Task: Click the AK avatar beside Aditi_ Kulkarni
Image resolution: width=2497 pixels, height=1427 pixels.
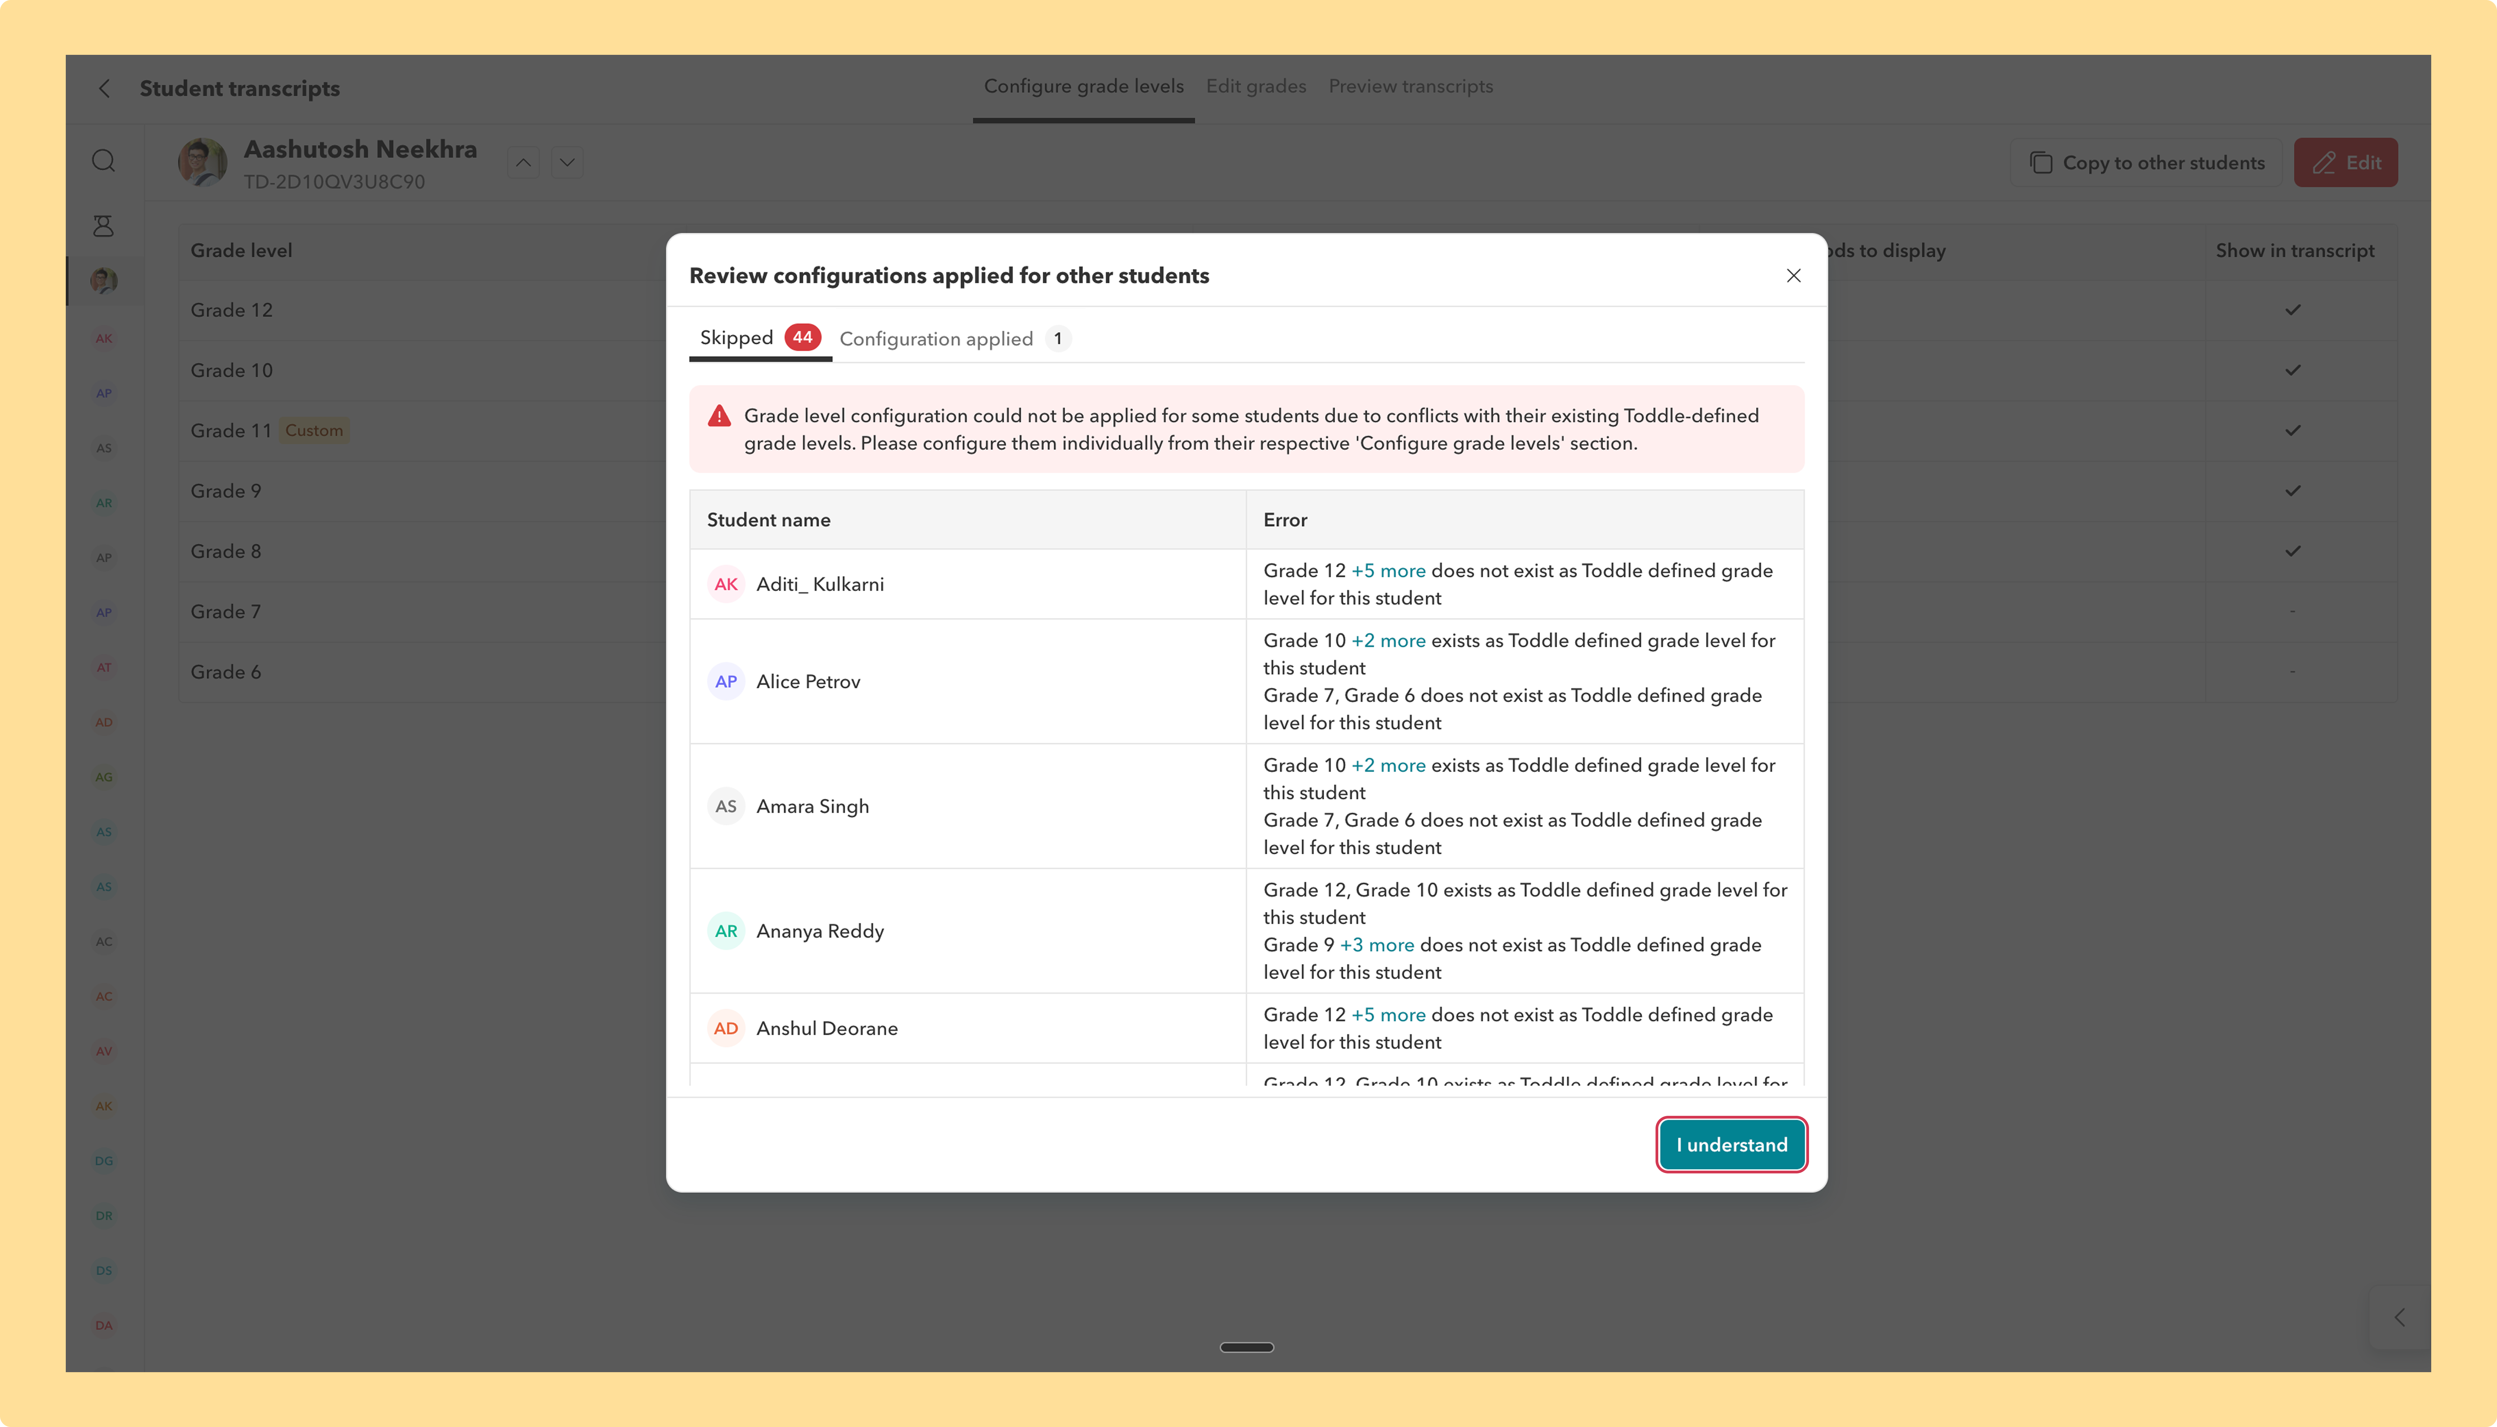Action: pos(726,584)
